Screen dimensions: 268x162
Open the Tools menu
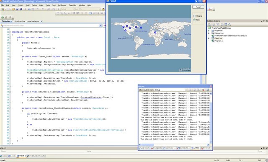(x=48, y=5)
